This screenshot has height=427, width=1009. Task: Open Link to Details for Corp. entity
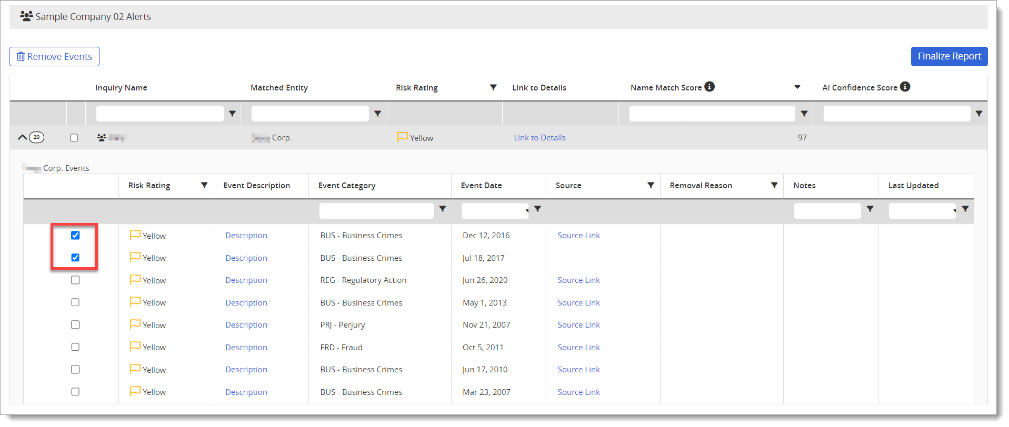[540, 138]
